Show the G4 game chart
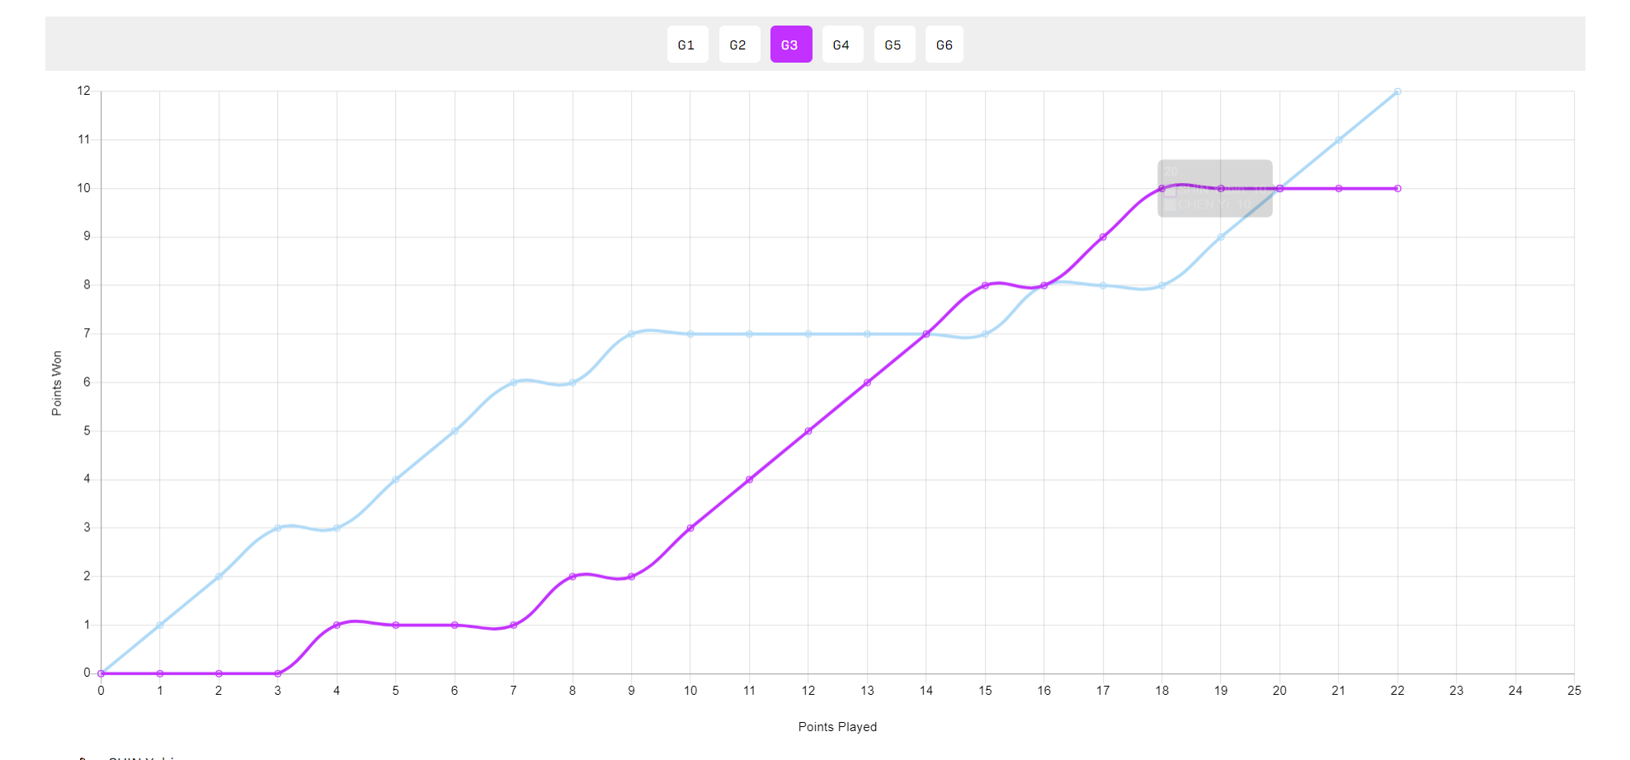 pyautogui.click(x=842, y=45)
